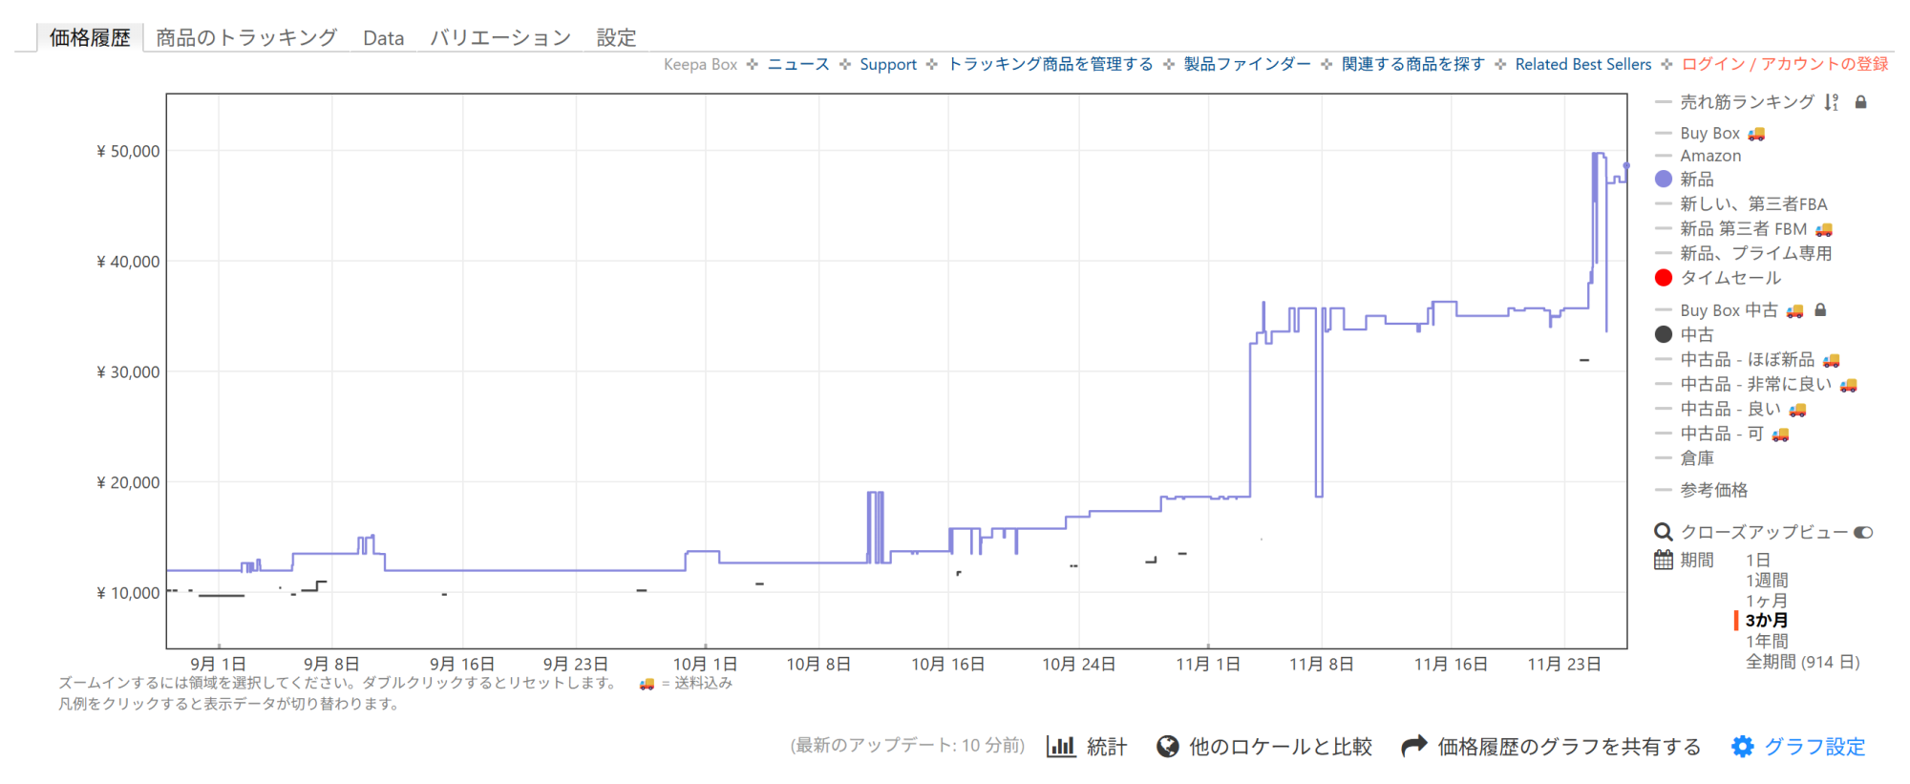Click the sort icon beside 売れ筋ランキング
This screenshot has width=1910, height=784.
1831,102
